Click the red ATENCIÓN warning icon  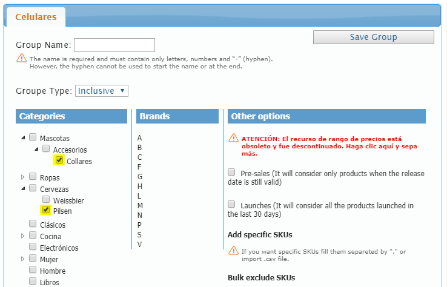click(233, 138)
